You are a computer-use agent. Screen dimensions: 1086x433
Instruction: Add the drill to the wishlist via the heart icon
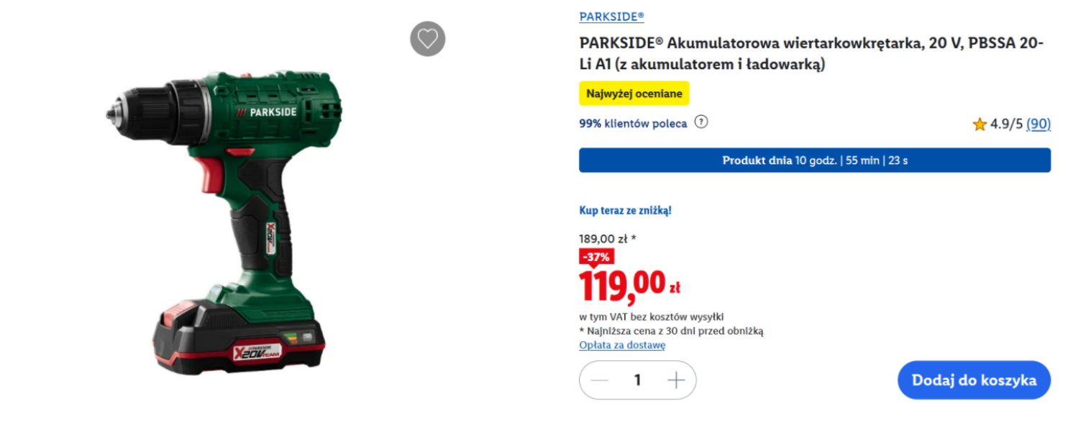click(428, 39)
